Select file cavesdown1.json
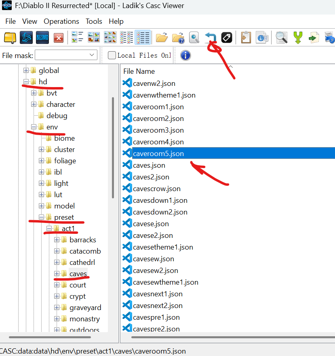This screenshot has height=356, width=335. (x=160, y=200)
